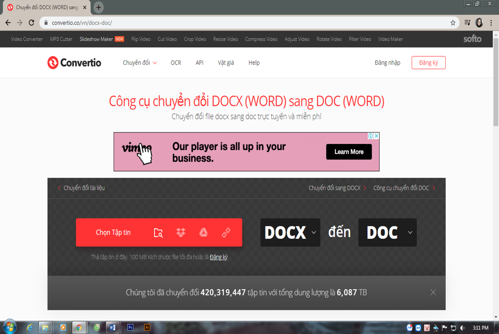499x334 pixels.
Task: Dismiss the conversion statistics banner
Action: point(433,292)
